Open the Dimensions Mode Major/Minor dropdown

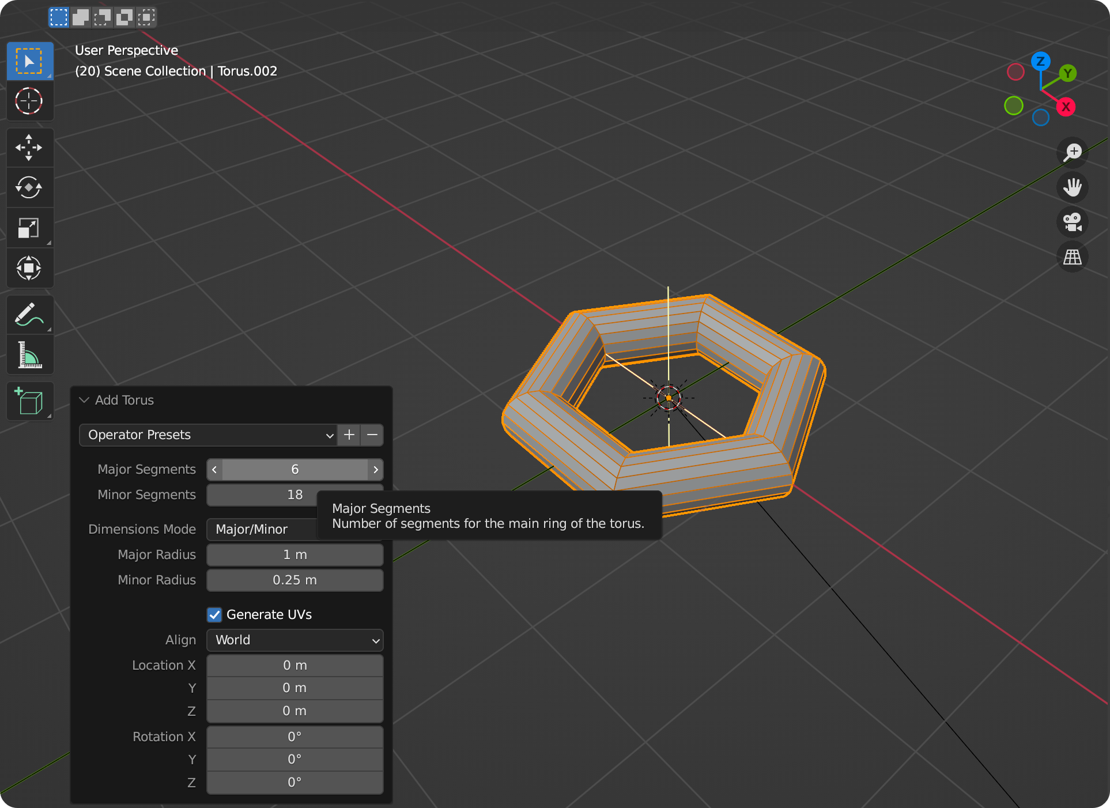pyautogui.click(x=262, y=530)
